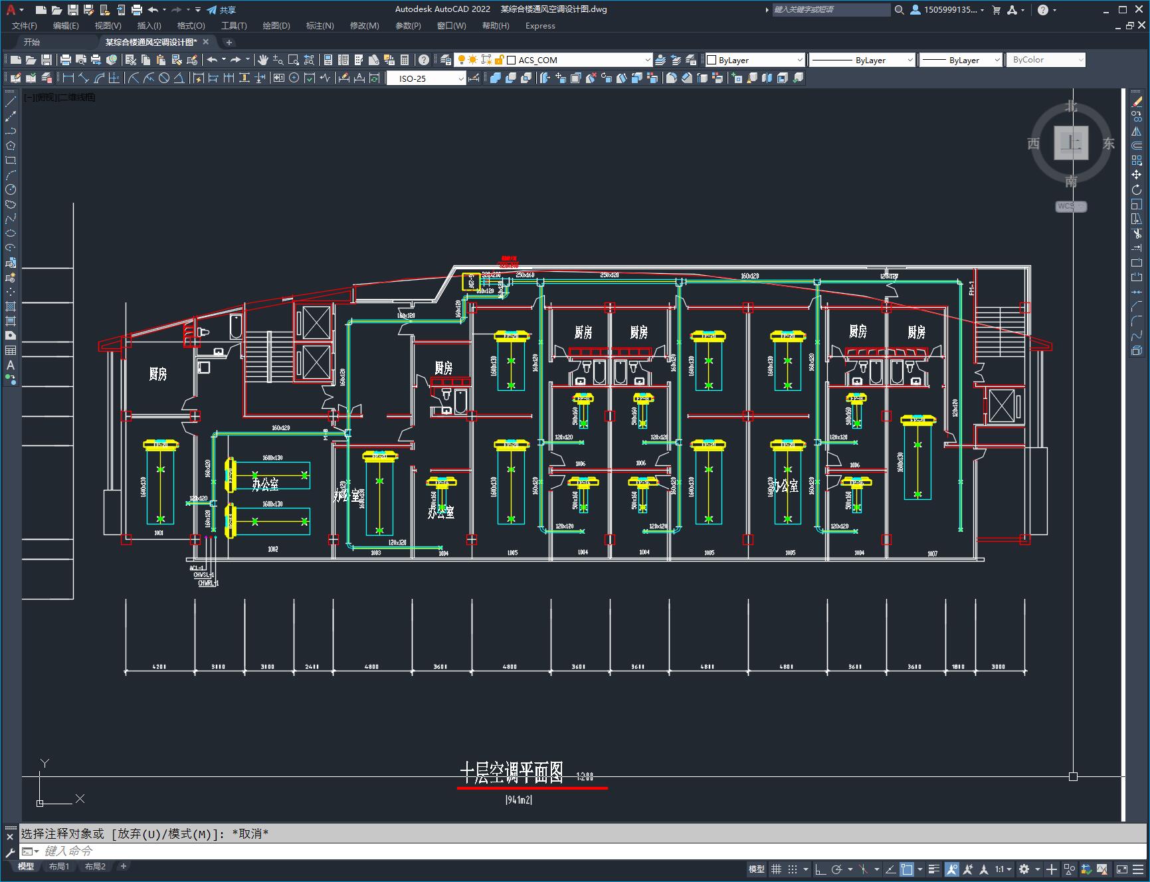1150x882 pixels.
Task: Toggle polar tracking in status bar
Action: pyautogui.click(x=836, y=869)
